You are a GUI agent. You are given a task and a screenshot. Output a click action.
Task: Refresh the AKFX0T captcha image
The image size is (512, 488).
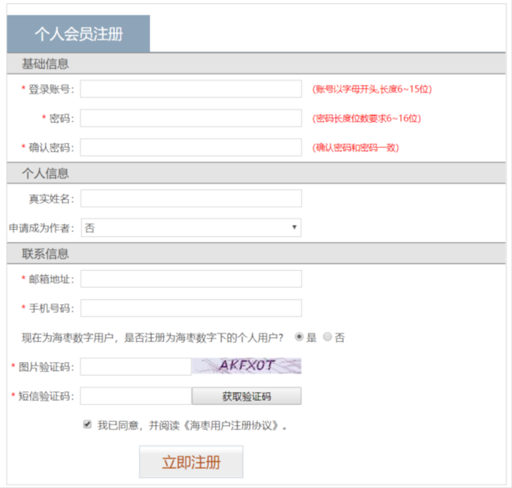tap(246, 366)
